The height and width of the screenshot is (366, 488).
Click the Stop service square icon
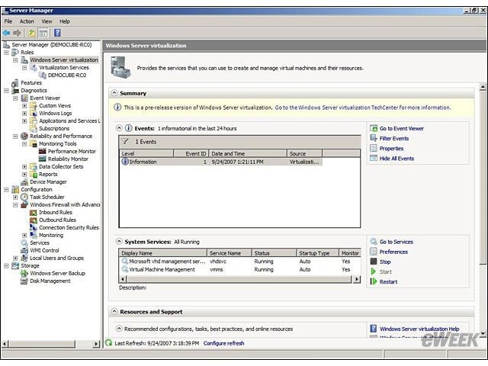(x=374, y=262)
